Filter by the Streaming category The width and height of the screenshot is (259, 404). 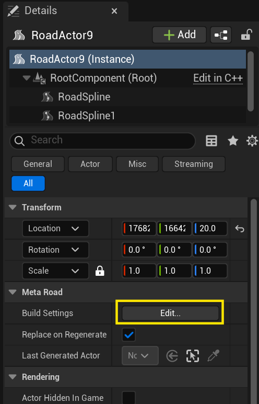[x=194, y=164]
